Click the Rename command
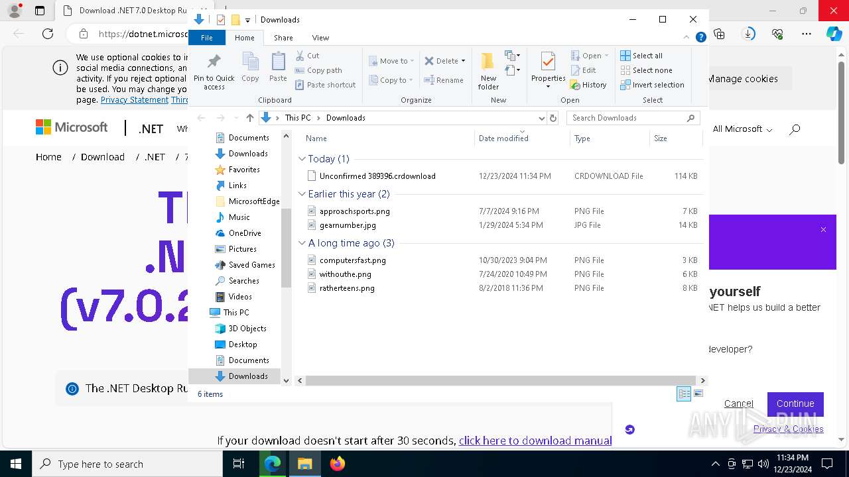 coord(444,80)
